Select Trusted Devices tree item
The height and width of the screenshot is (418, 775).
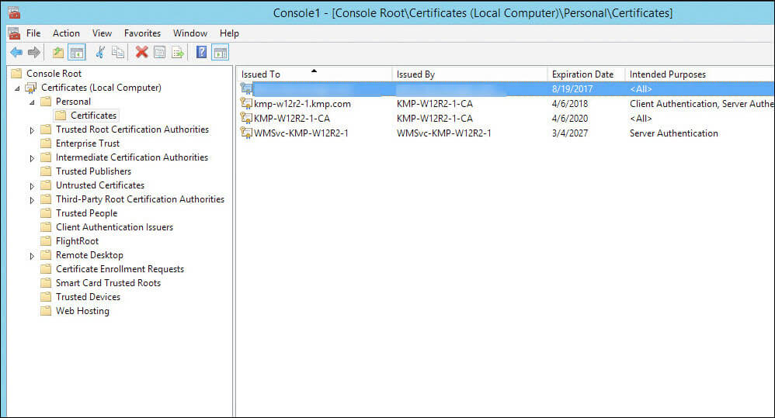click(x=88, y=297)
